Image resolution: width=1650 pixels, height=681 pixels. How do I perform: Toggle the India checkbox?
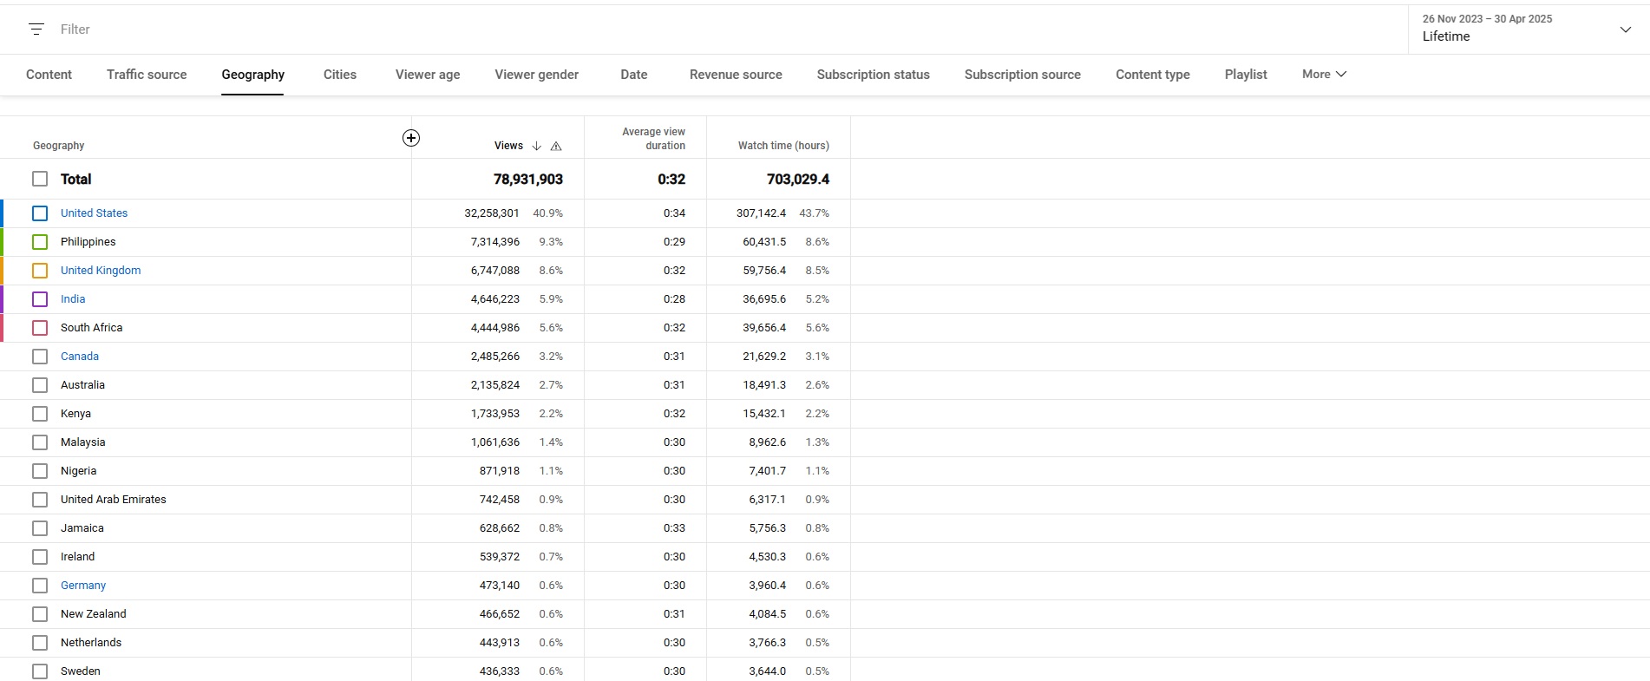40,299
